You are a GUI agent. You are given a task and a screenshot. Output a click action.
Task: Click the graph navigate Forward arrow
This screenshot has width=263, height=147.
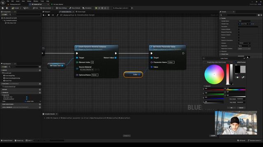pyautogui.click(x=53, y=15)
